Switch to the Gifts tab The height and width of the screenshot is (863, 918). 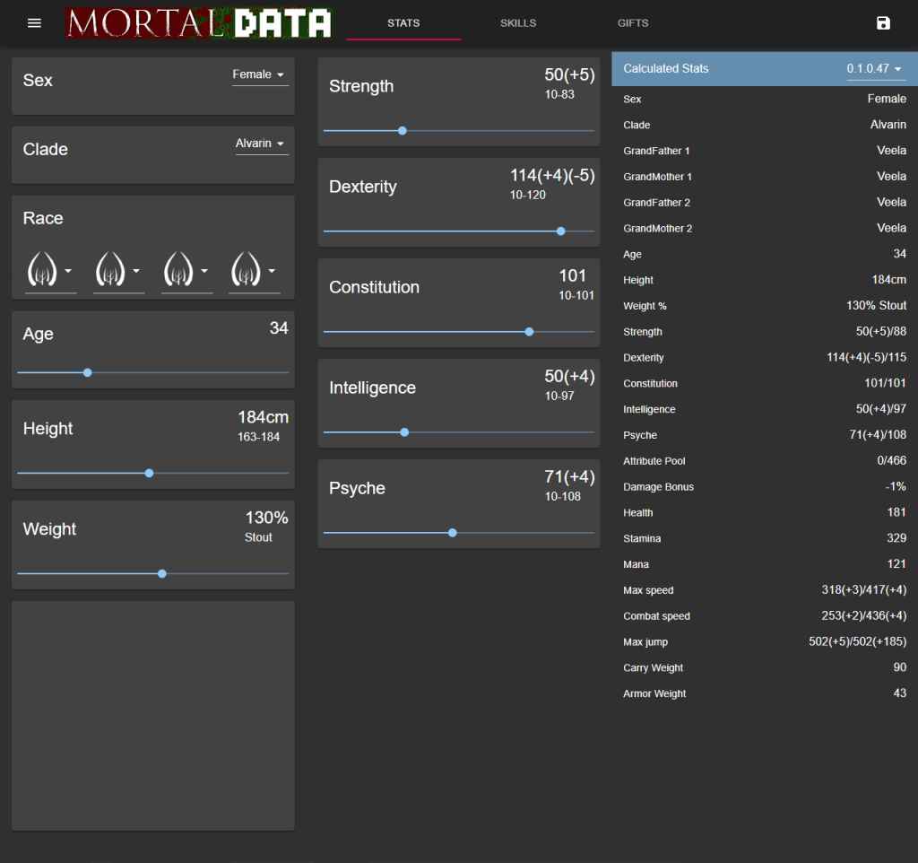pos(633,23)
